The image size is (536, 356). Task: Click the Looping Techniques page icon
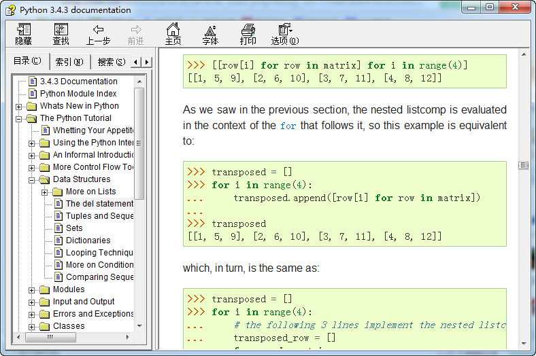58,253
